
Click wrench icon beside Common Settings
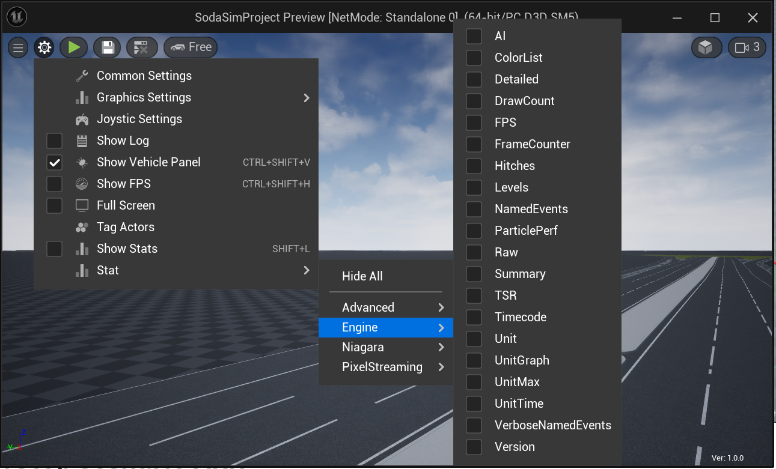[x=82, y=76]
